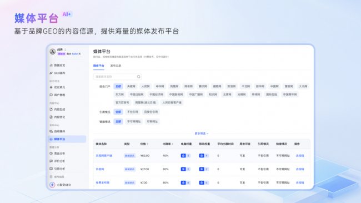The width and height of the screenshot is (361, 203).
Task: Open the 用户意图 chat bubble icon
Action: (x=51, y=95)
